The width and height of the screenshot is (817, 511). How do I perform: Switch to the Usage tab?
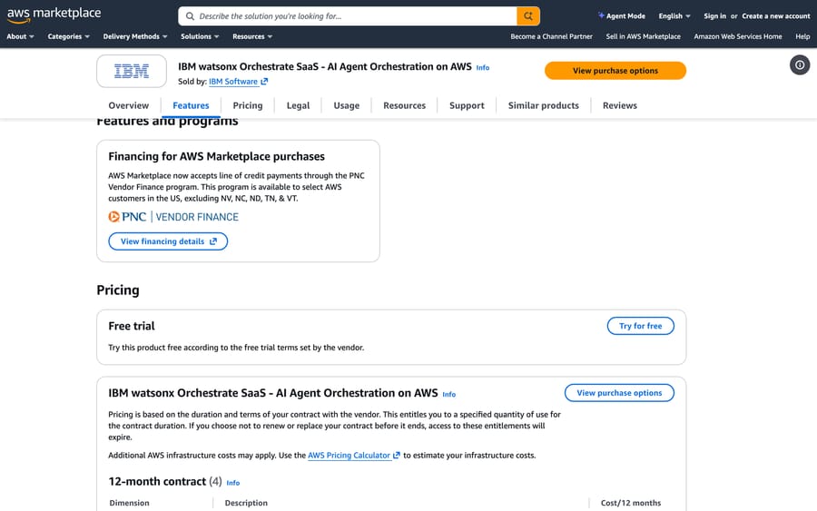coord(347,105)
